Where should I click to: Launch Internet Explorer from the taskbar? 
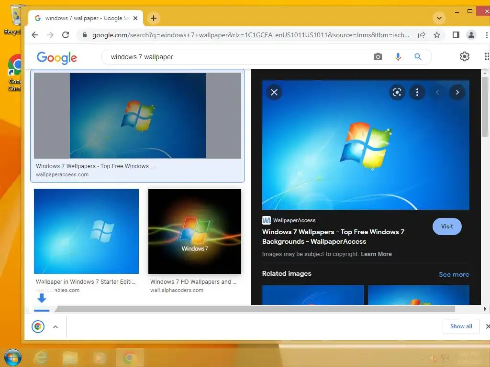pos(41,357)
